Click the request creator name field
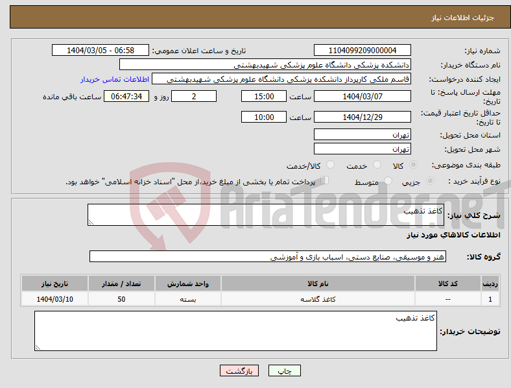The height and width of the screenshot is (388, 511). [x=281, y=79]
